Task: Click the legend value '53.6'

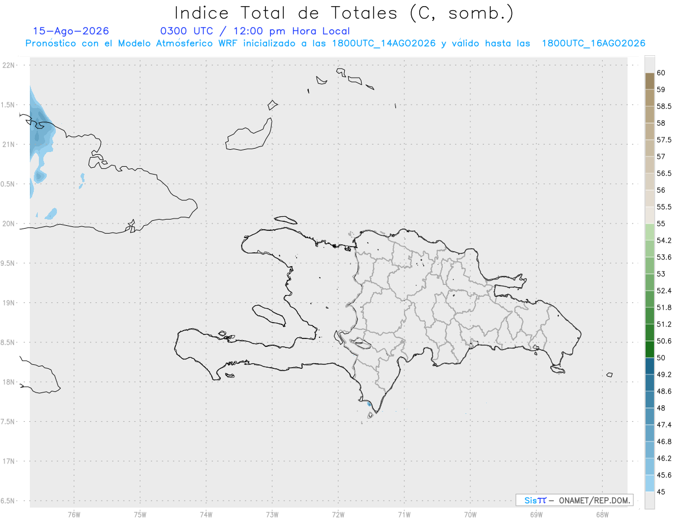Action: click(x=664, y=257)
